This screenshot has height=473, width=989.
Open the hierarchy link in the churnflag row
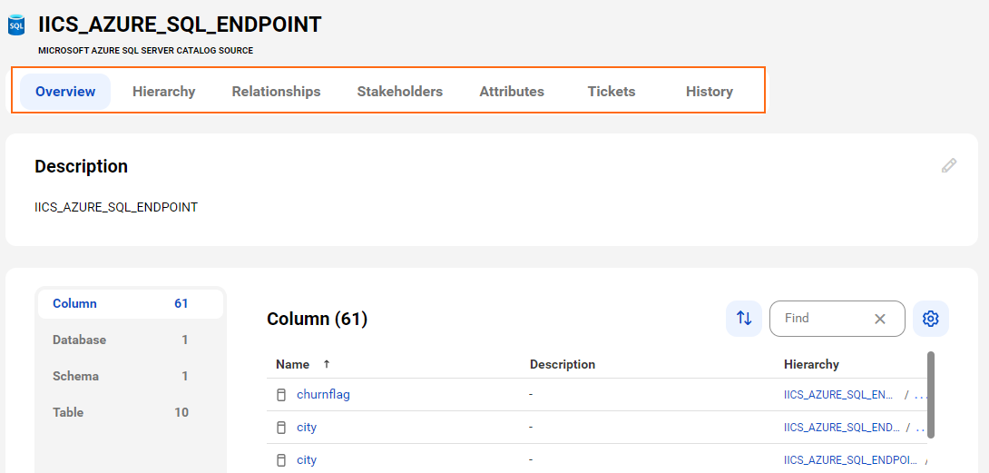tap(838, 395)
